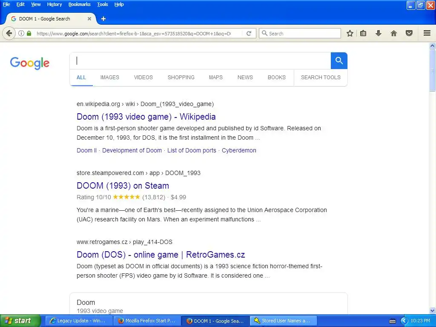Switch to the MAPS results tab
The height and width of the screenshot is (327, 436).
(x=216, y=77)
